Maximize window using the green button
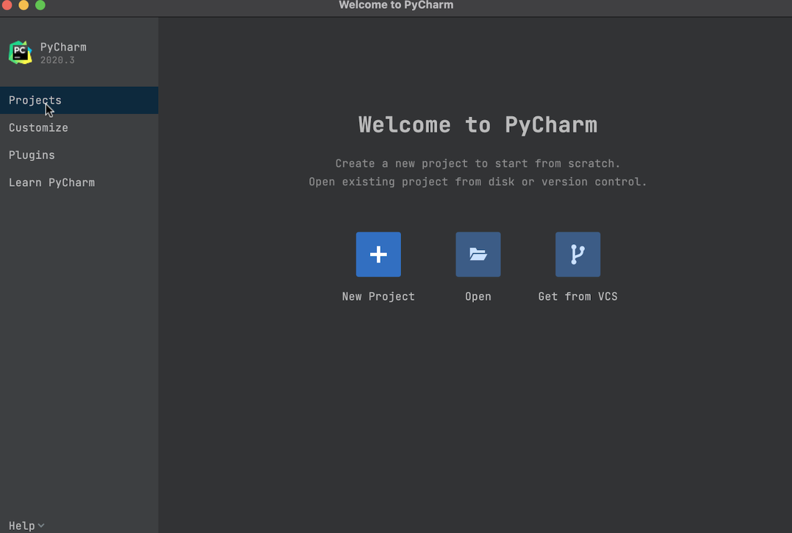792x533 pixels. click(x=40, y=5)
